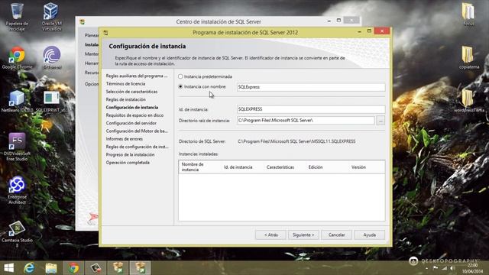
Task: Click Progreso de la instalación step
Action: pos(130,154)
